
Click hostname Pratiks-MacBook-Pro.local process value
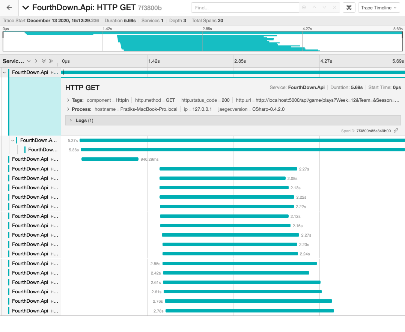click(x=149, y=109)
